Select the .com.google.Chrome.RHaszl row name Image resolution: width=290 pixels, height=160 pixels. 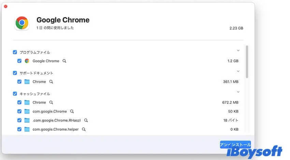pos(57,120)
